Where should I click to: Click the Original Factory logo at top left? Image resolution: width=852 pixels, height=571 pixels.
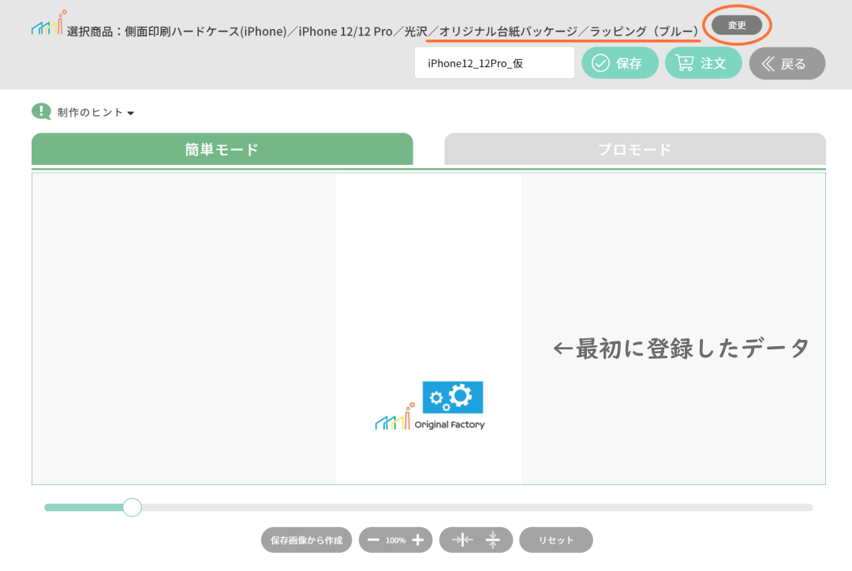(48, 23)
